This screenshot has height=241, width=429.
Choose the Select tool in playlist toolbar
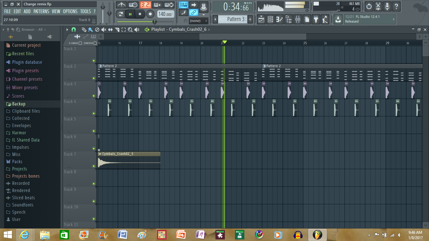[124, 29]
